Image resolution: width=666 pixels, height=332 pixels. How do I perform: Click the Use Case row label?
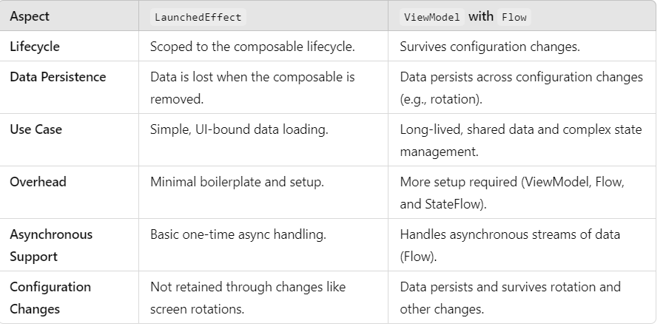pos(36,129)
